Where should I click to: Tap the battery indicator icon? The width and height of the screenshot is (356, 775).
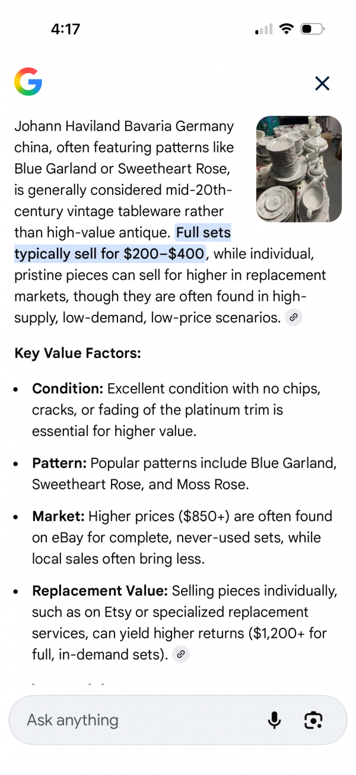[312, 29]
